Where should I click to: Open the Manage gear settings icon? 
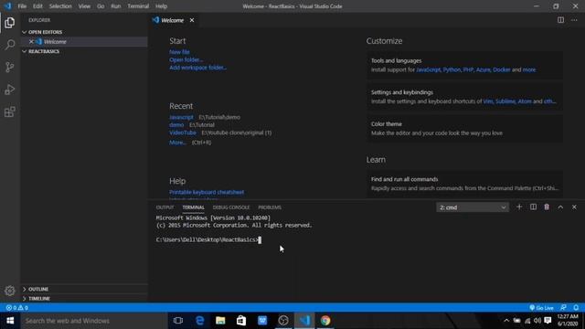click(10, 291)
